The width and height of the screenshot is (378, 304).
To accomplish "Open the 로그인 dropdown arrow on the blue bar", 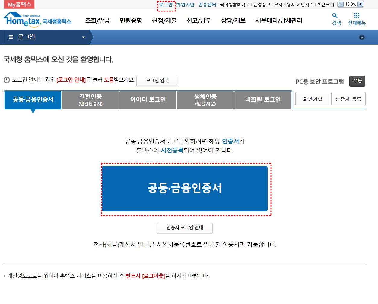I will click(84, 37).
